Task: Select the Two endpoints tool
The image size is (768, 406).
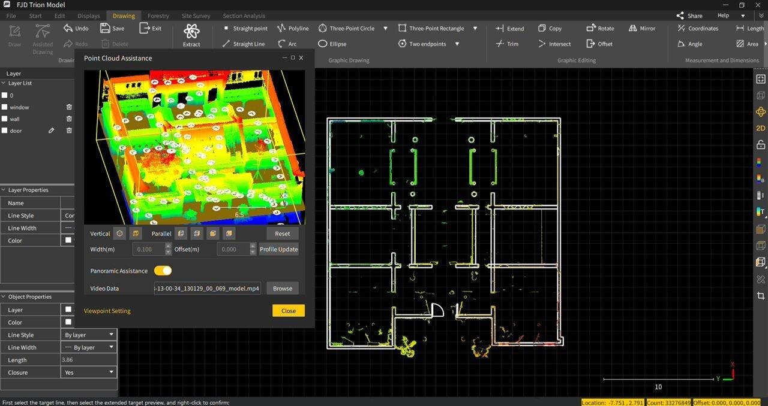Action: [x=422, y=44]
